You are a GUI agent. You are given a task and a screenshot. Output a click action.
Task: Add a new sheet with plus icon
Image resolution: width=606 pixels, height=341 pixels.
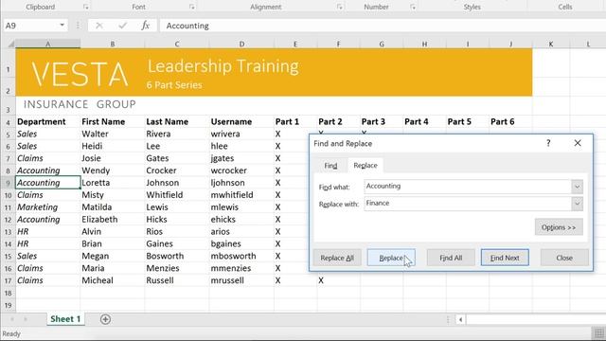pyautogui.click(x=105, y=319)
